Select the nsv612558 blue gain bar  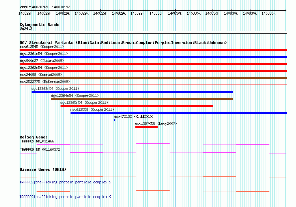(179, 113)
